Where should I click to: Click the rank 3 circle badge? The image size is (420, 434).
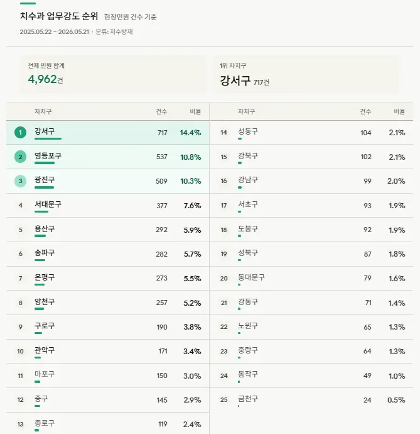pos(20,181)
